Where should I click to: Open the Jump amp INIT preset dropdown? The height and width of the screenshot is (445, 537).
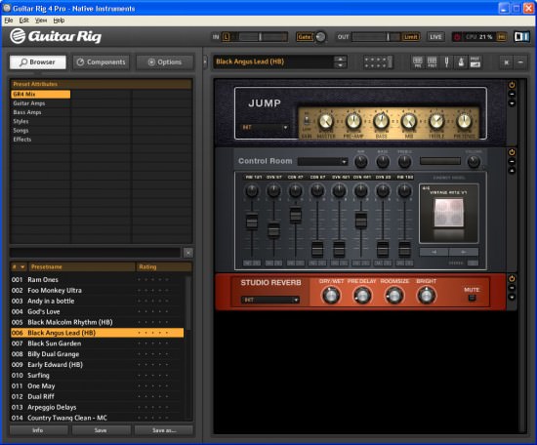click(265, 127)
